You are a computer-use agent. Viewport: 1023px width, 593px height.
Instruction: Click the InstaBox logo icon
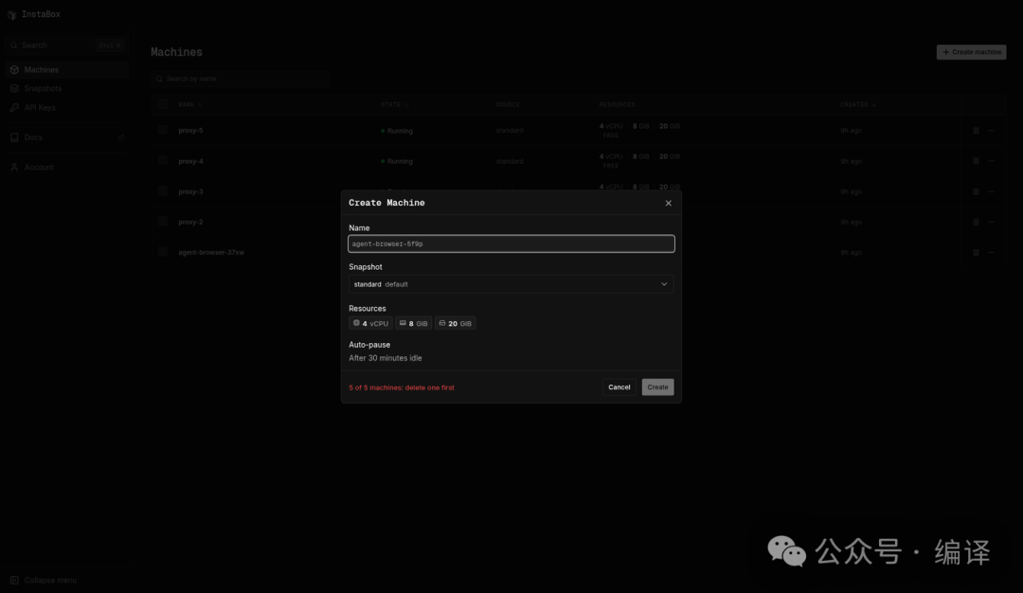click(x=11, y=14)
